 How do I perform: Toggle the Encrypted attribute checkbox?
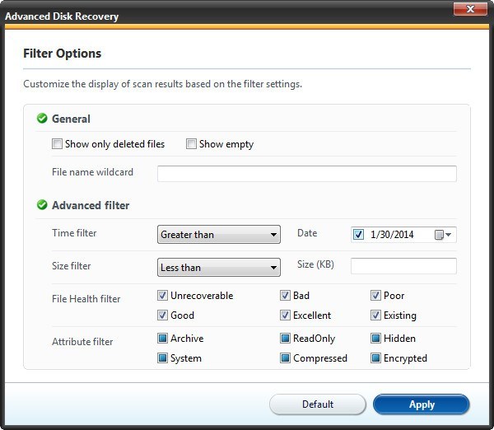pos(375,358)
